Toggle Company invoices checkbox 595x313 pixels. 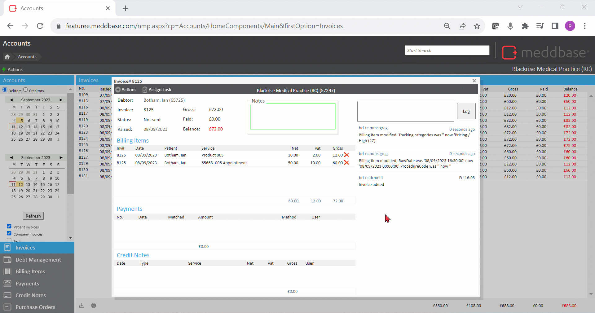coord(9,233)
